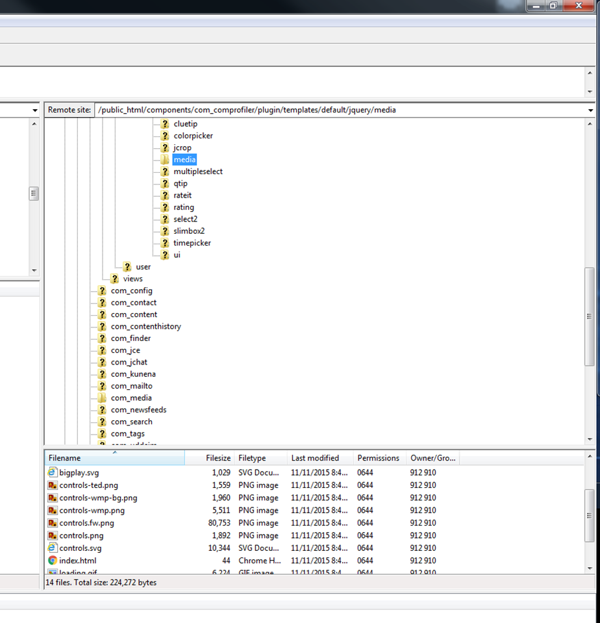
Task: Select the com_content folder
Action: coord(134,314)
